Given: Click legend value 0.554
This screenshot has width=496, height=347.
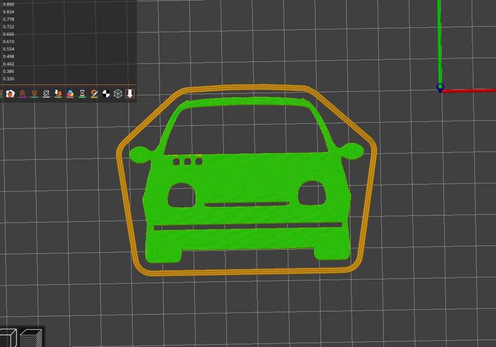Looking at the screenshot, I should (9, 49).
